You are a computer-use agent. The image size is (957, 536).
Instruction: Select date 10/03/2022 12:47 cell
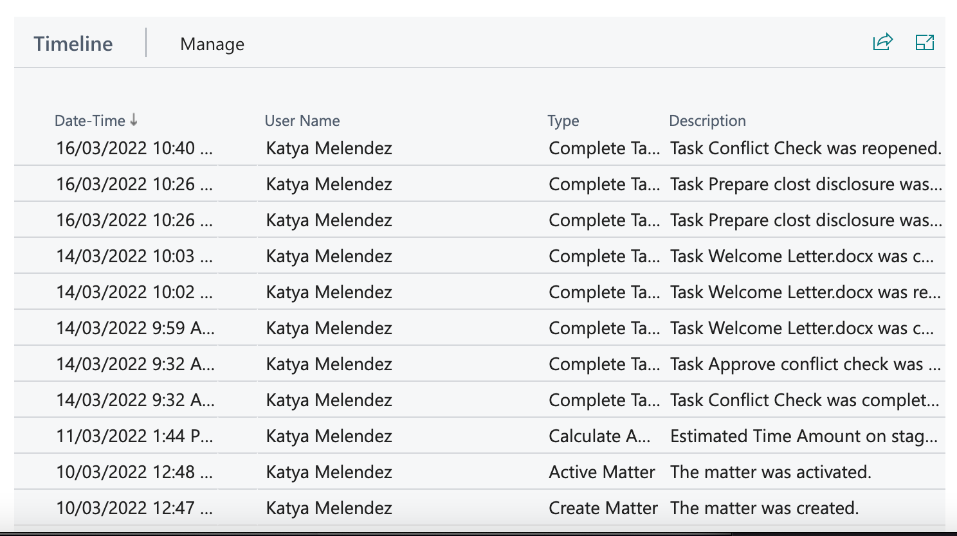(x=134, y=508)
